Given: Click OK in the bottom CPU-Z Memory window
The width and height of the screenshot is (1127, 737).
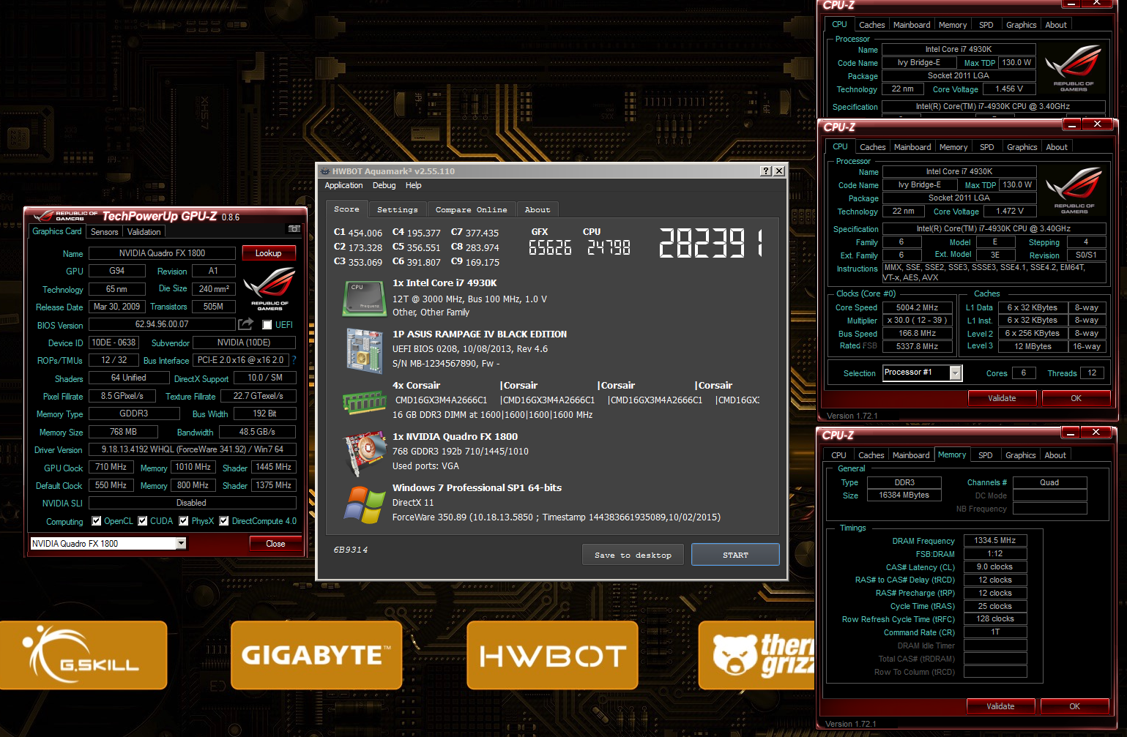Looking at the screenshot, I should tap(1074, 706).
